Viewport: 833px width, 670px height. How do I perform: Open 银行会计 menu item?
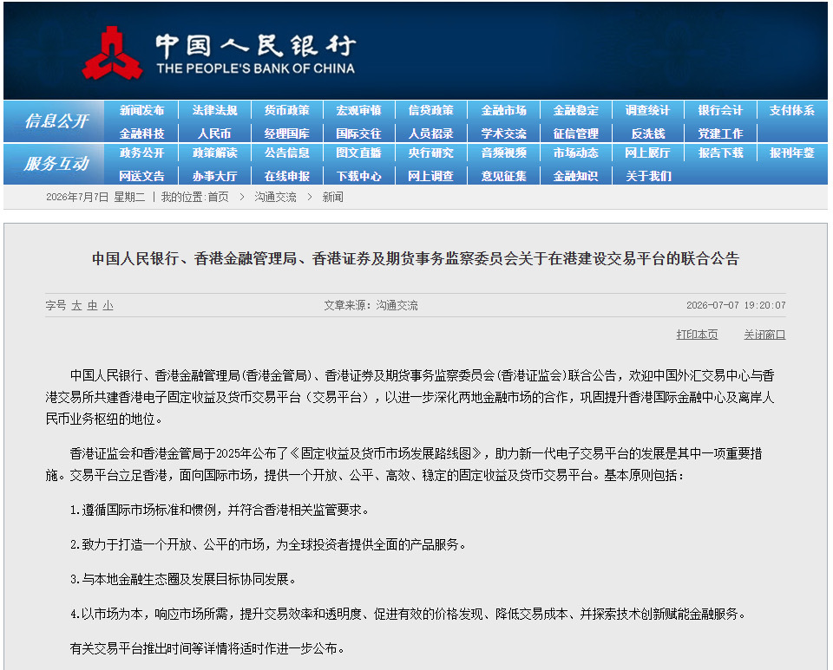click(720, 110)
